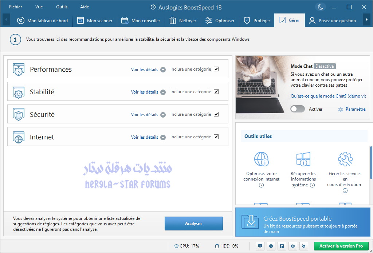Screen dimensions: 373x253
Task: Open the status bar clock scheduler icon
Action: pyautogui.click(x=271, y=246)
